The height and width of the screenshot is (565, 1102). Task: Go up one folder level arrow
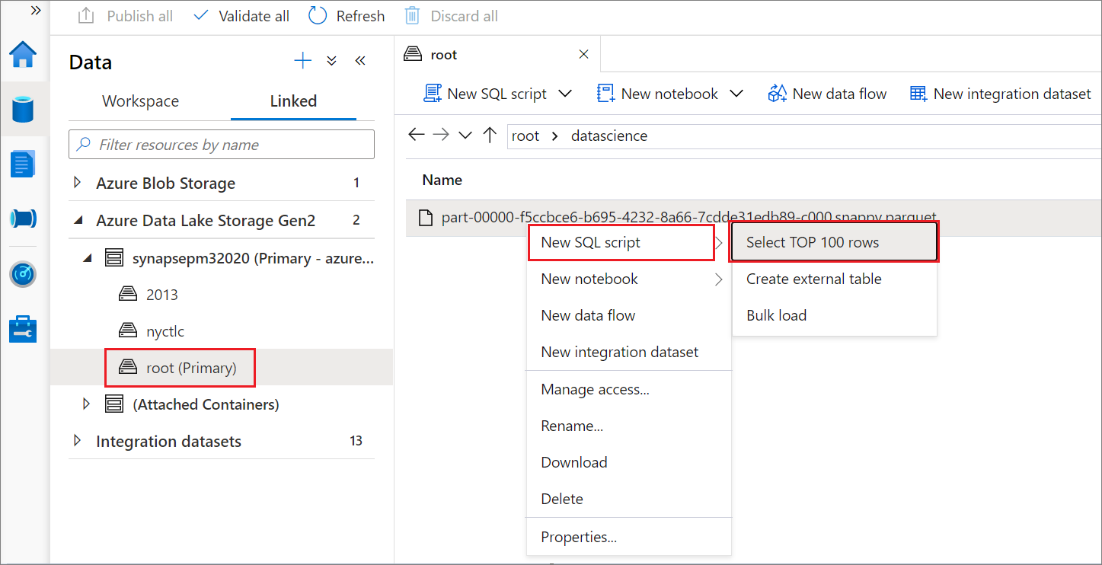click(x=490, y=136)
